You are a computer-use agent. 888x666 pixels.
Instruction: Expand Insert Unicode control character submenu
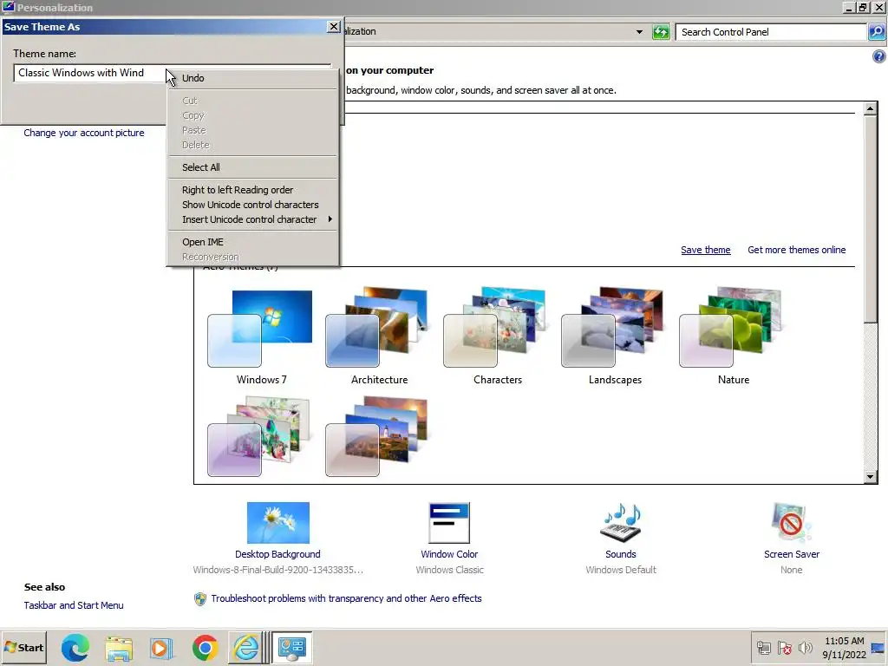[252, 219]
